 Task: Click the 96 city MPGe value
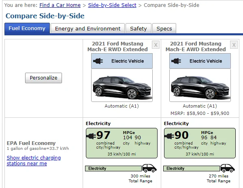click(x=204, y=138)
